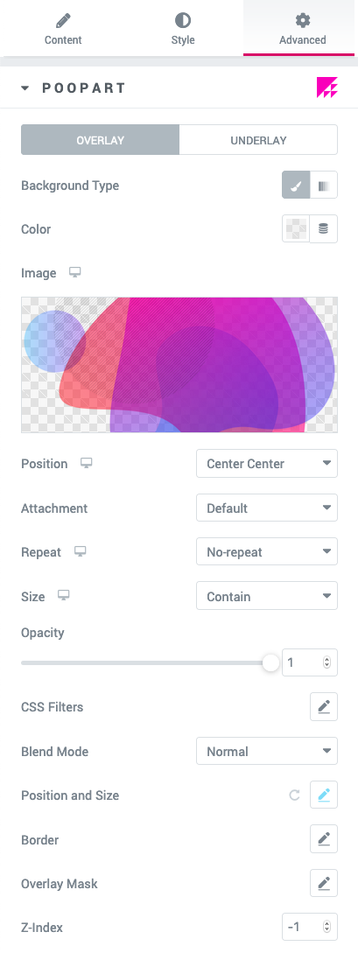The height and width of the screenshot is (953, 358).
Task: Open the Blend Mode dropdown
Action: (267, 751)
